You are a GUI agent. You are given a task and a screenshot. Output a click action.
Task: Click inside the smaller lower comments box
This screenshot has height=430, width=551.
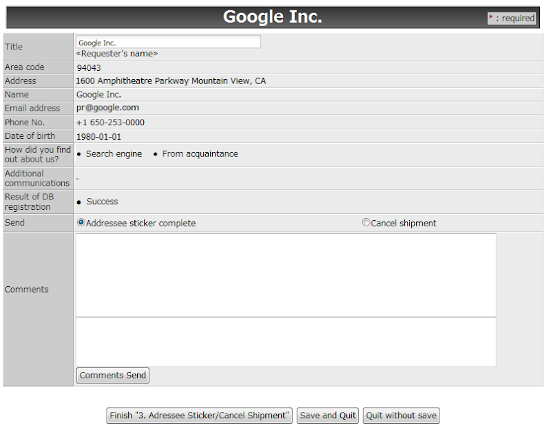[x=285, y=341]
